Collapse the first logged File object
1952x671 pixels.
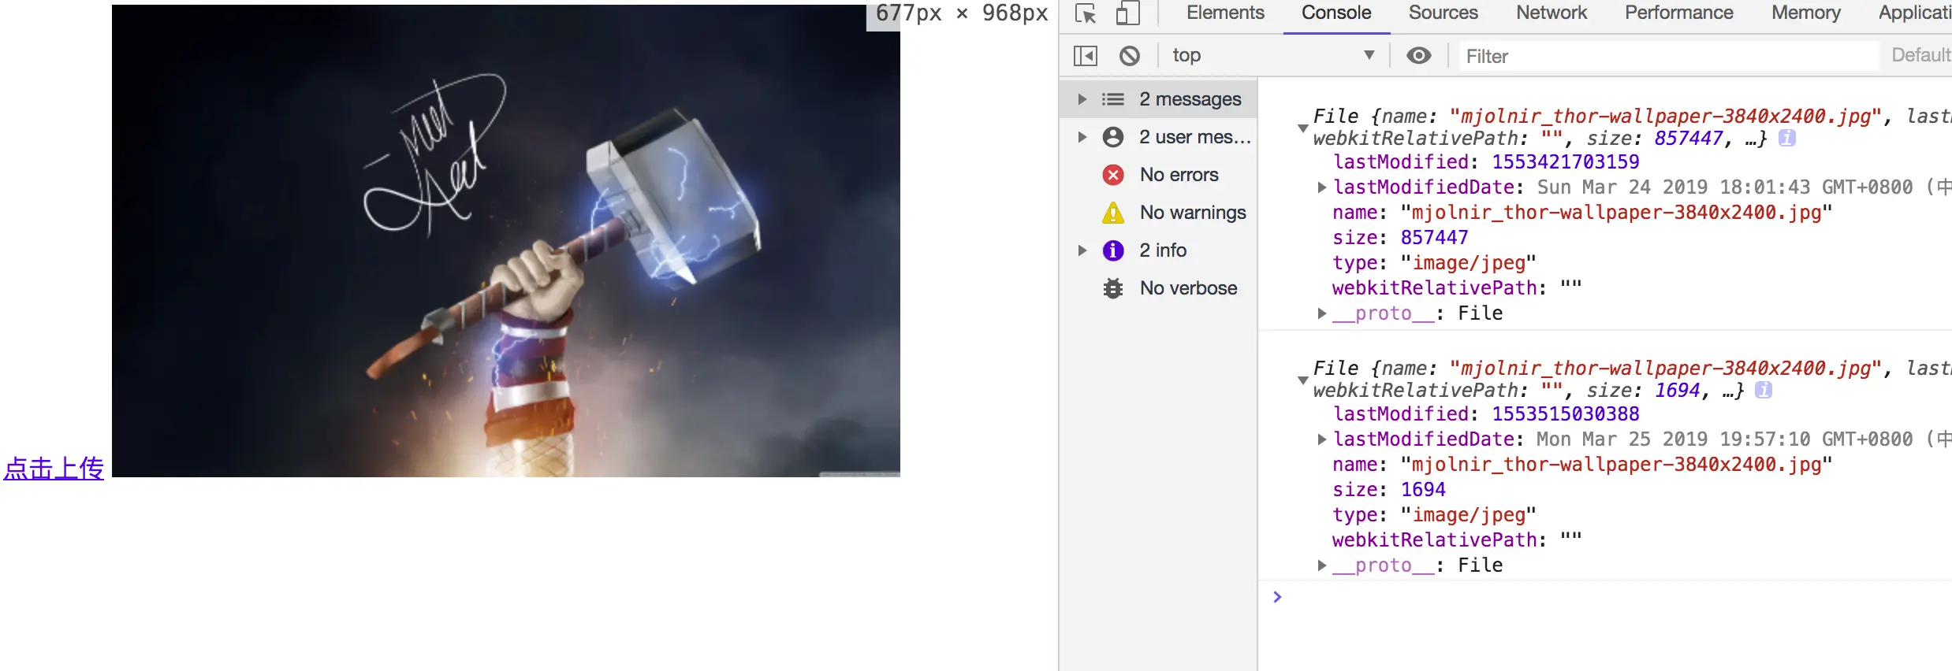[x=1302, y=128]
